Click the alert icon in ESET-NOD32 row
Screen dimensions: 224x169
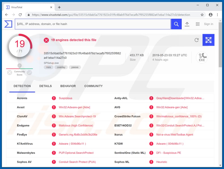click(151, 125)
